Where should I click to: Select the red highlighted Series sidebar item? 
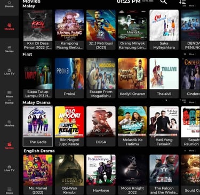point(9,146)
